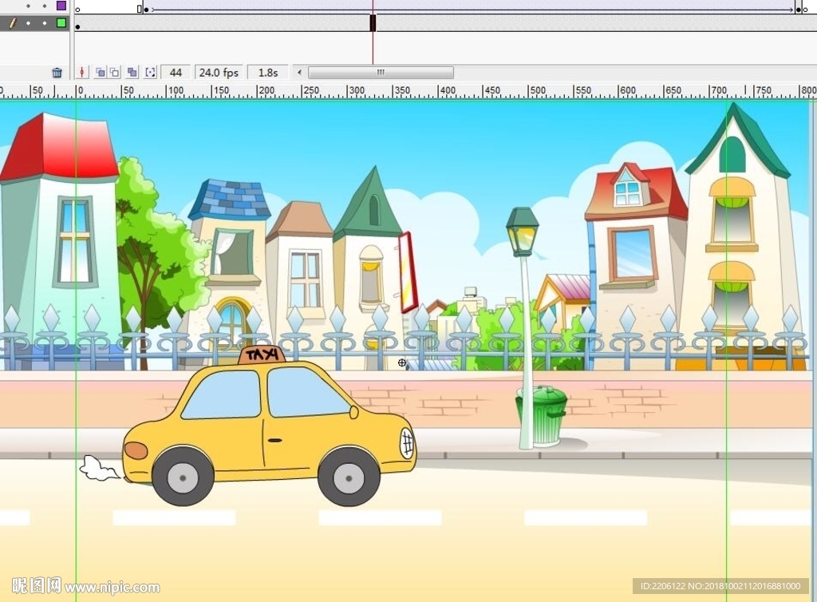The image size is (817, 602).
Task: Click the purple layer outline color swatch
Action: click(61, 6)
